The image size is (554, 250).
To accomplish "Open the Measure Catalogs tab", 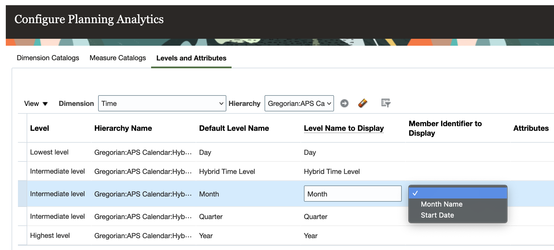I will tap(118, 58).
